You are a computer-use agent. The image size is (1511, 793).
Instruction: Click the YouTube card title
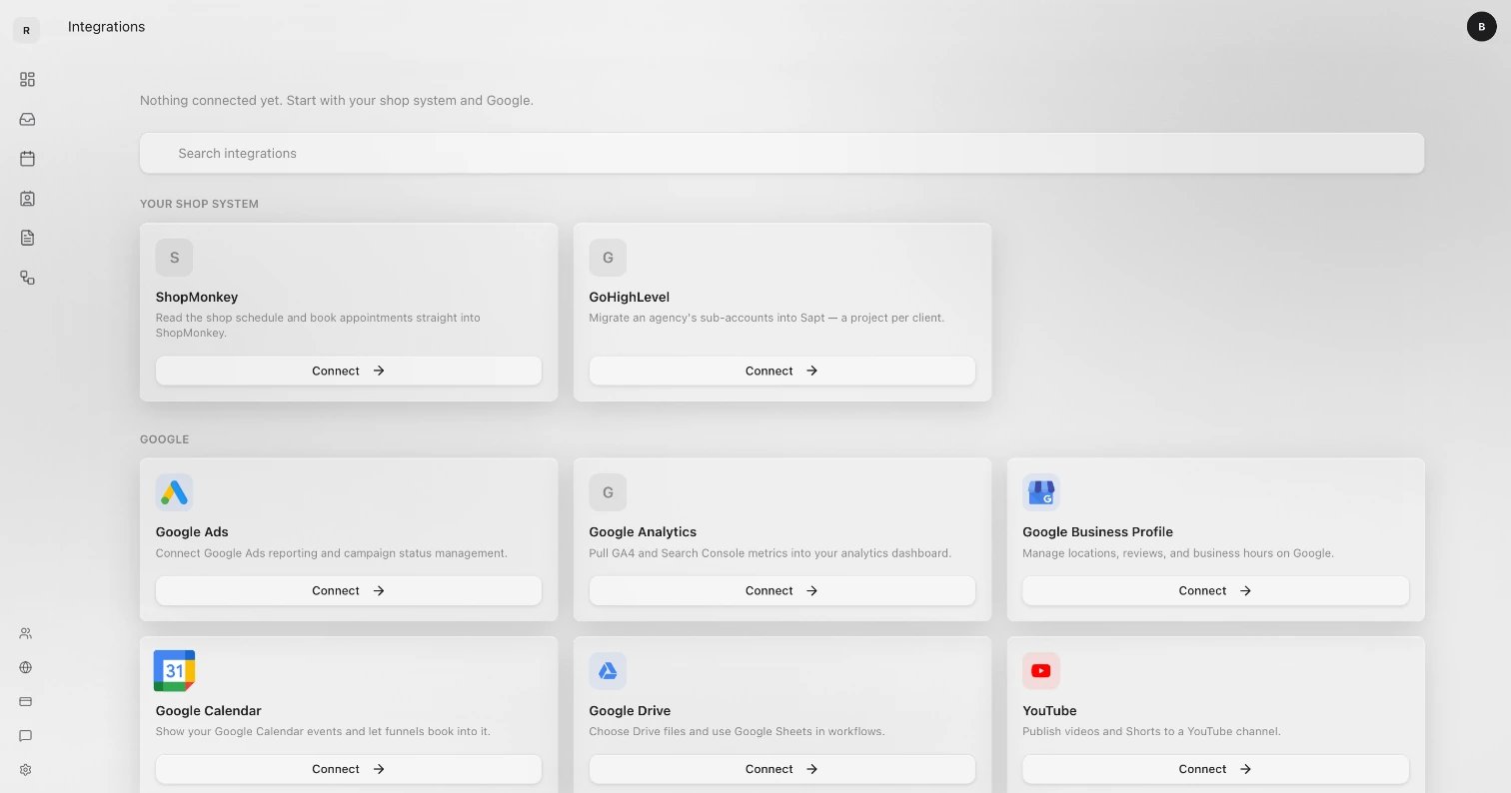click(1049, 711)
